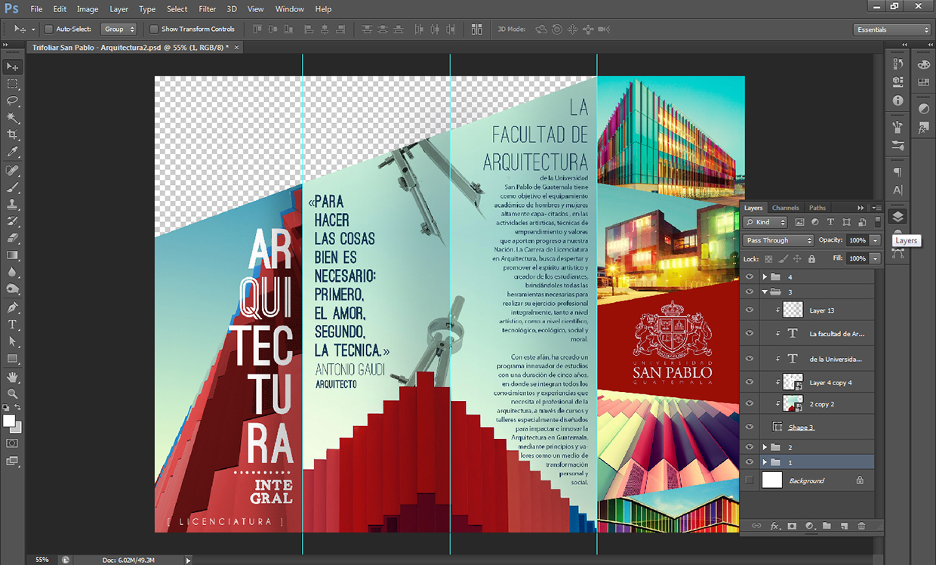
Task: Create a new group via folder icon
Action: tap(827, 526)
